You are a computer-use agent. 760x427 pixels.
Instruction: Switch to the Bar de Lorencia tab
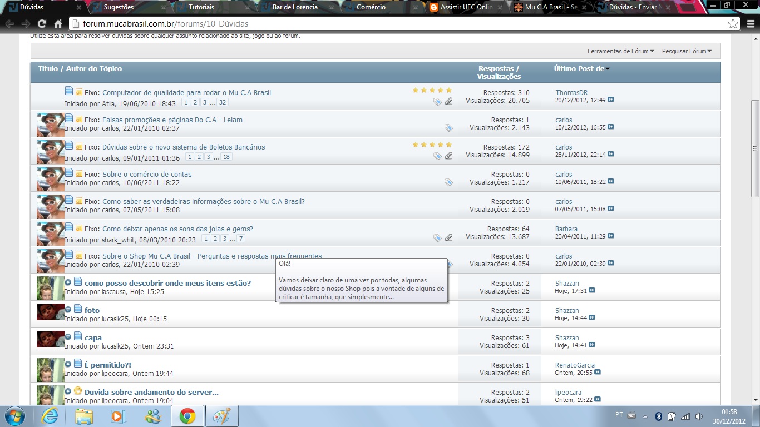pyautogui.click(x=295, y=7)
